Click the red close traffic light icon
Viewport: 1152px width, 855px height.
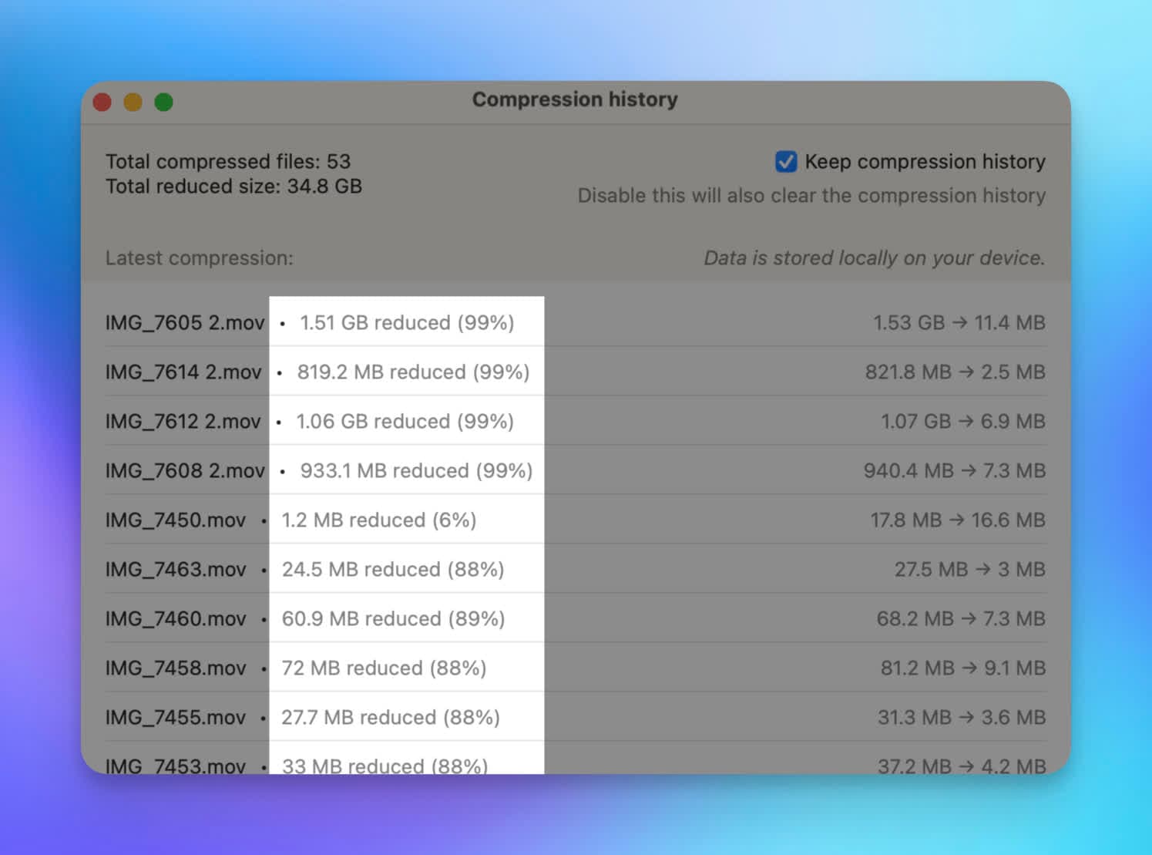click(x=102, y=101)
